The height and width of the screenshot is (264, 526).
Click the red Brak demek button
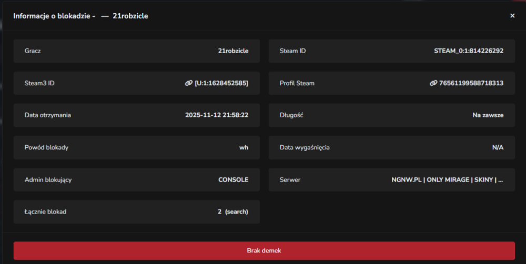pyautogui.click(x=264, y=250)
